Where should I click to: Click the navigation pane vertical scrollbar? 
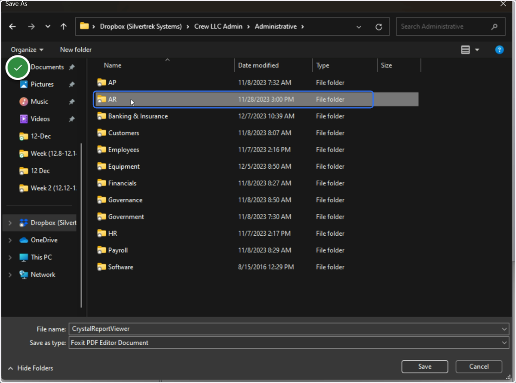click(81, 225)
